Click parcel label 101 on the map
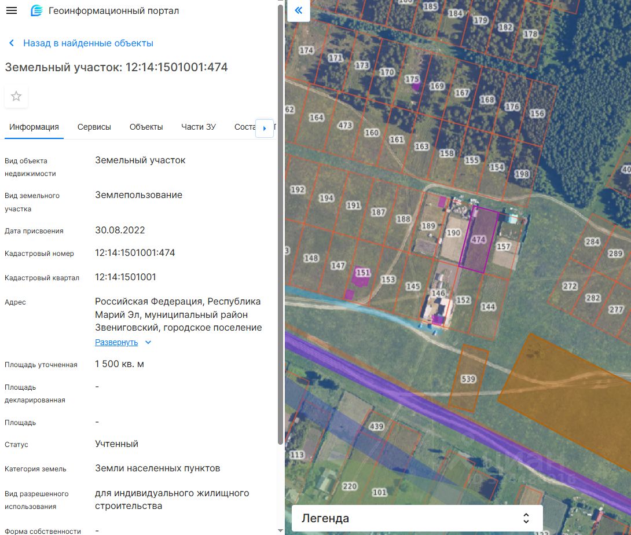This screenshot has height=535, width=631. (380, 492)
